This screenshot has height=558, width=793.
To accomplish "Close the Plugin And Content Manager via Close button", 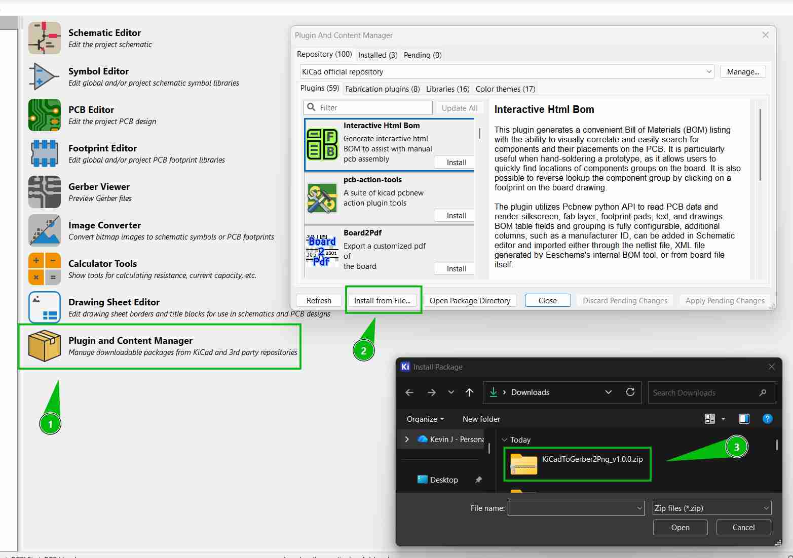I will tap(548, 301).
